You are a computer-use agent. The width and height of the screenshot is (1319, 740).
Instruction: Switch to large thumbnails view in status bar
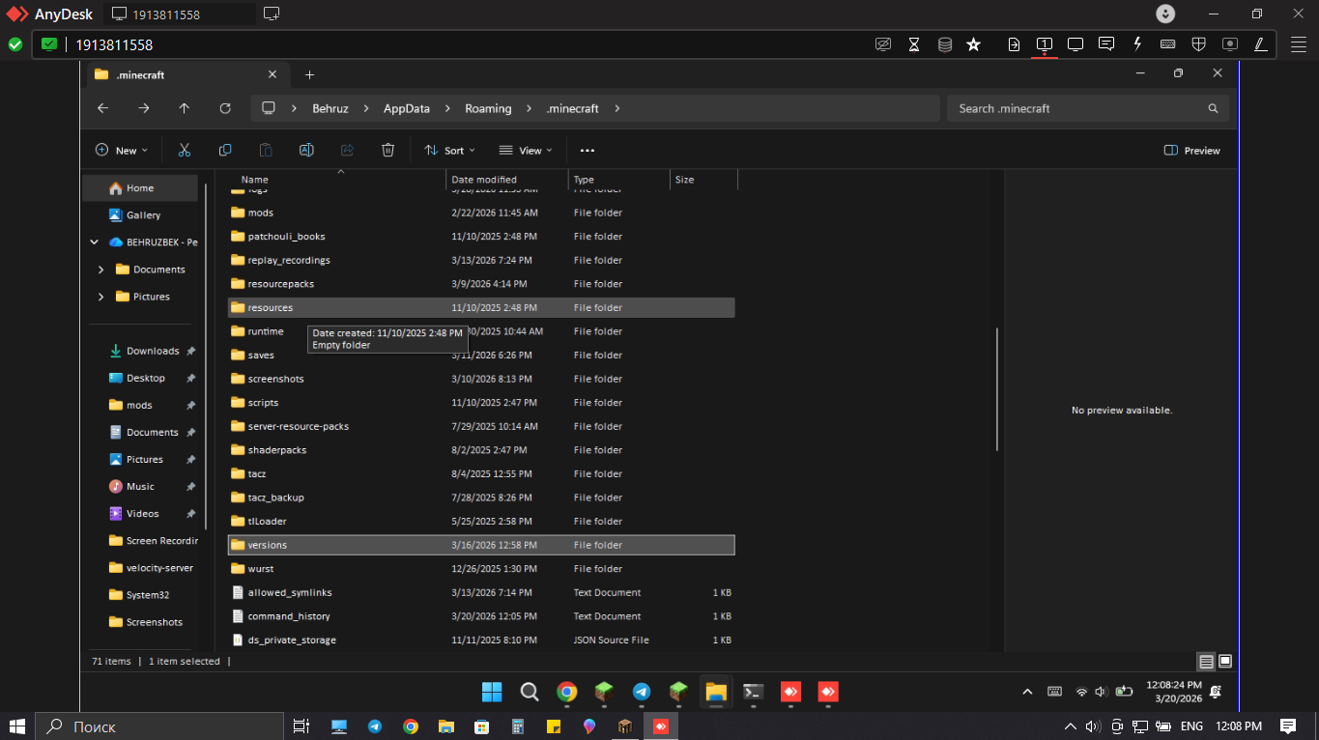(x=1225, y=662)
